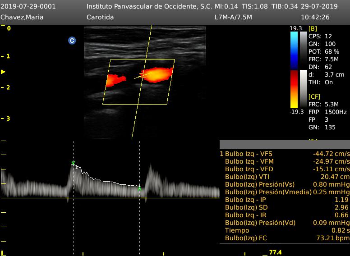Click patient name Chavez,Maria
Image resolution: width=350 pixels, height=256 pixels.
22,17
